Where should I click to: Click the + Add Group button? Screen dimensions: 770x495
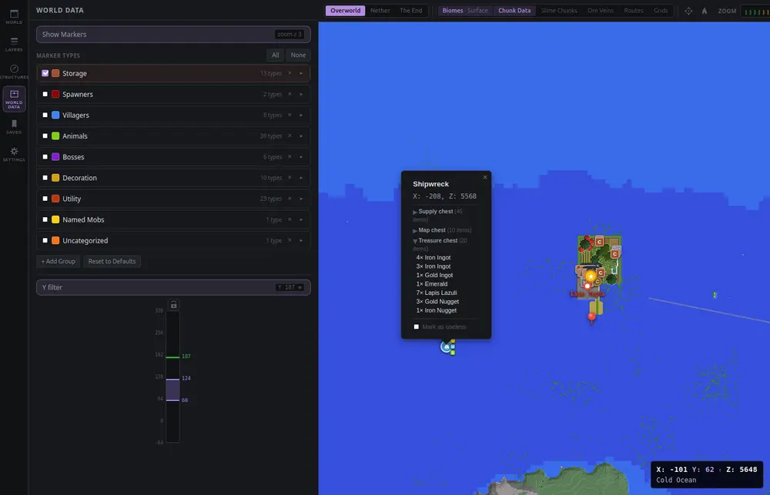(x=59, y=261)
